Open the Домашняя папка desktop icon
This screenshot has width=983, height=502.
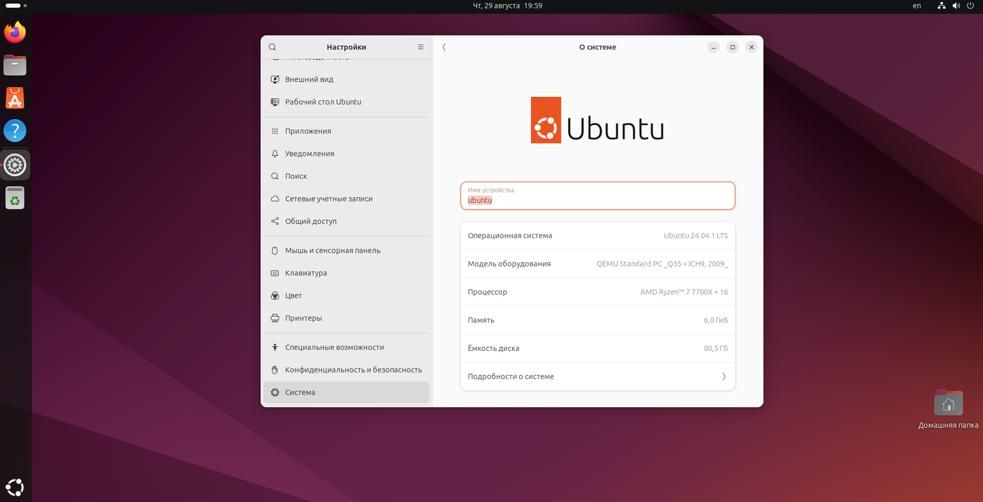click(948, 409)
